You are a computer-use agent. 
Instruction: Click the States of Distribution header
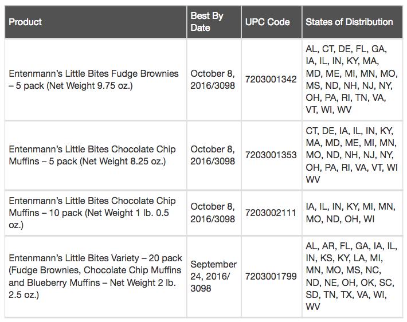[x=353, y=22]
